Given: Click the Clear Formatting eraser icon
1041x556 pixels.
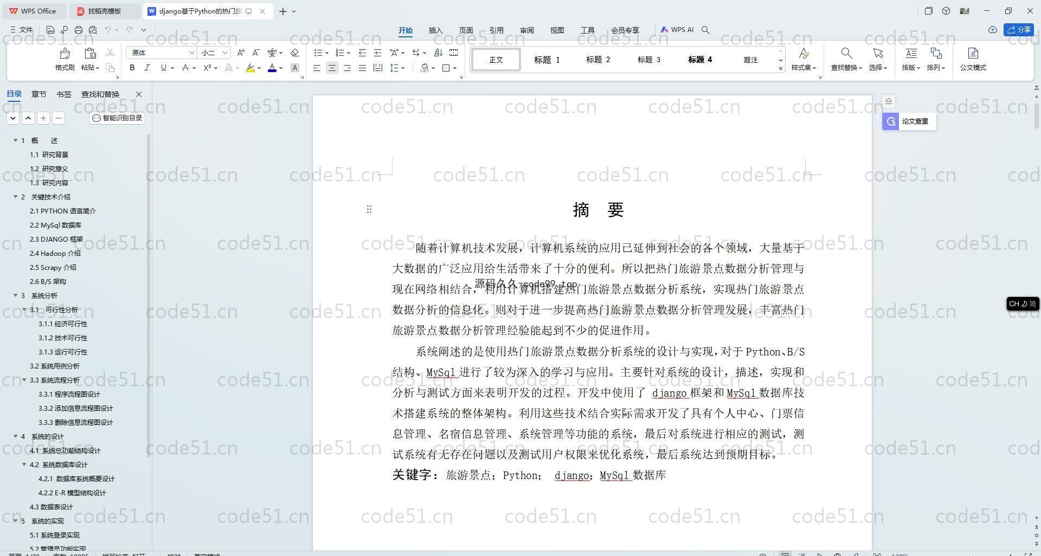Looking at the screenshot, I should (295, 53).
